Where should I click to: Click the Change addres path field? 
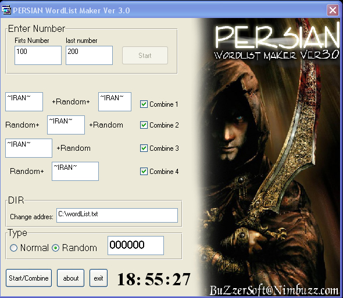click(x=117, y=215)
